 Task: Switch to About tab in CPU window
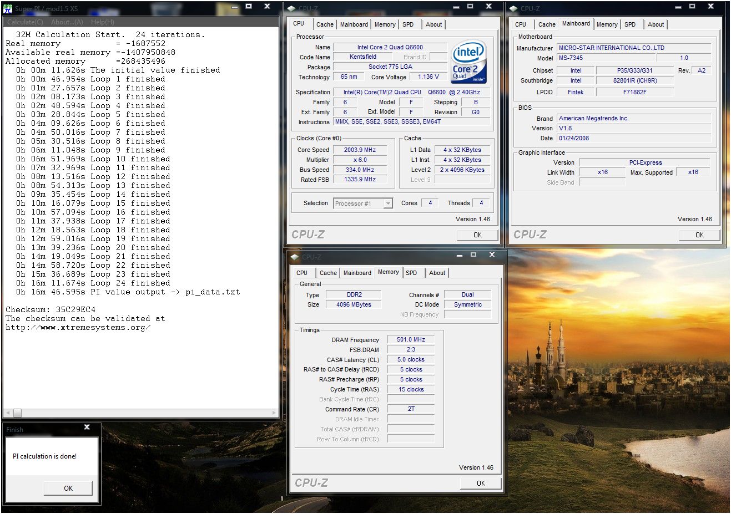(x=434, y=24)
